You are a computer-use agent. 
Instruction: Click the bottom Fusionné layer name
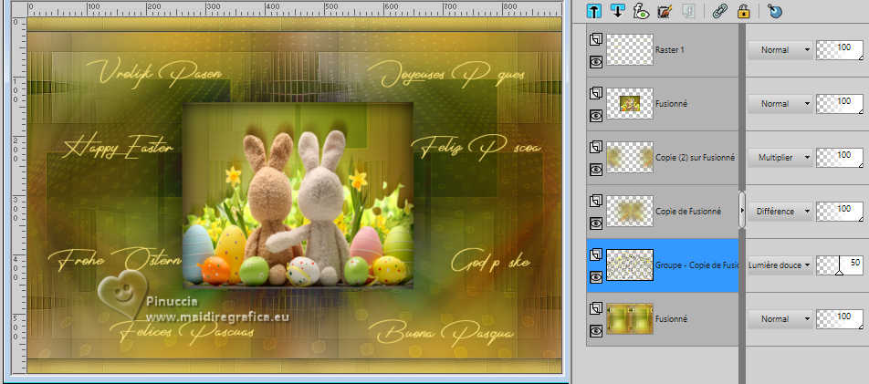point(671,319)
